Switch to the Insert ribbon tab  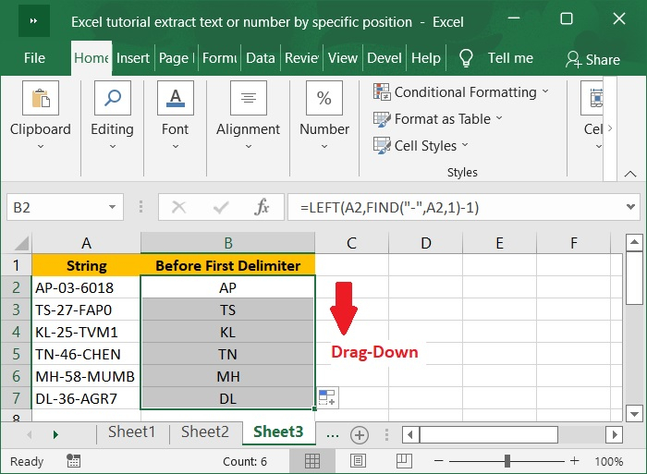(x=133, y=57)
